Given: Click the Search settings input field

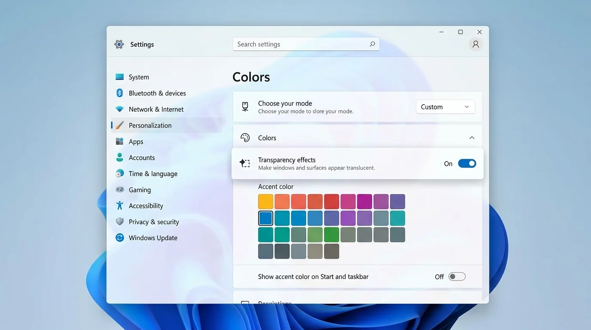Looking at the screenshot, I should (306, 44).
